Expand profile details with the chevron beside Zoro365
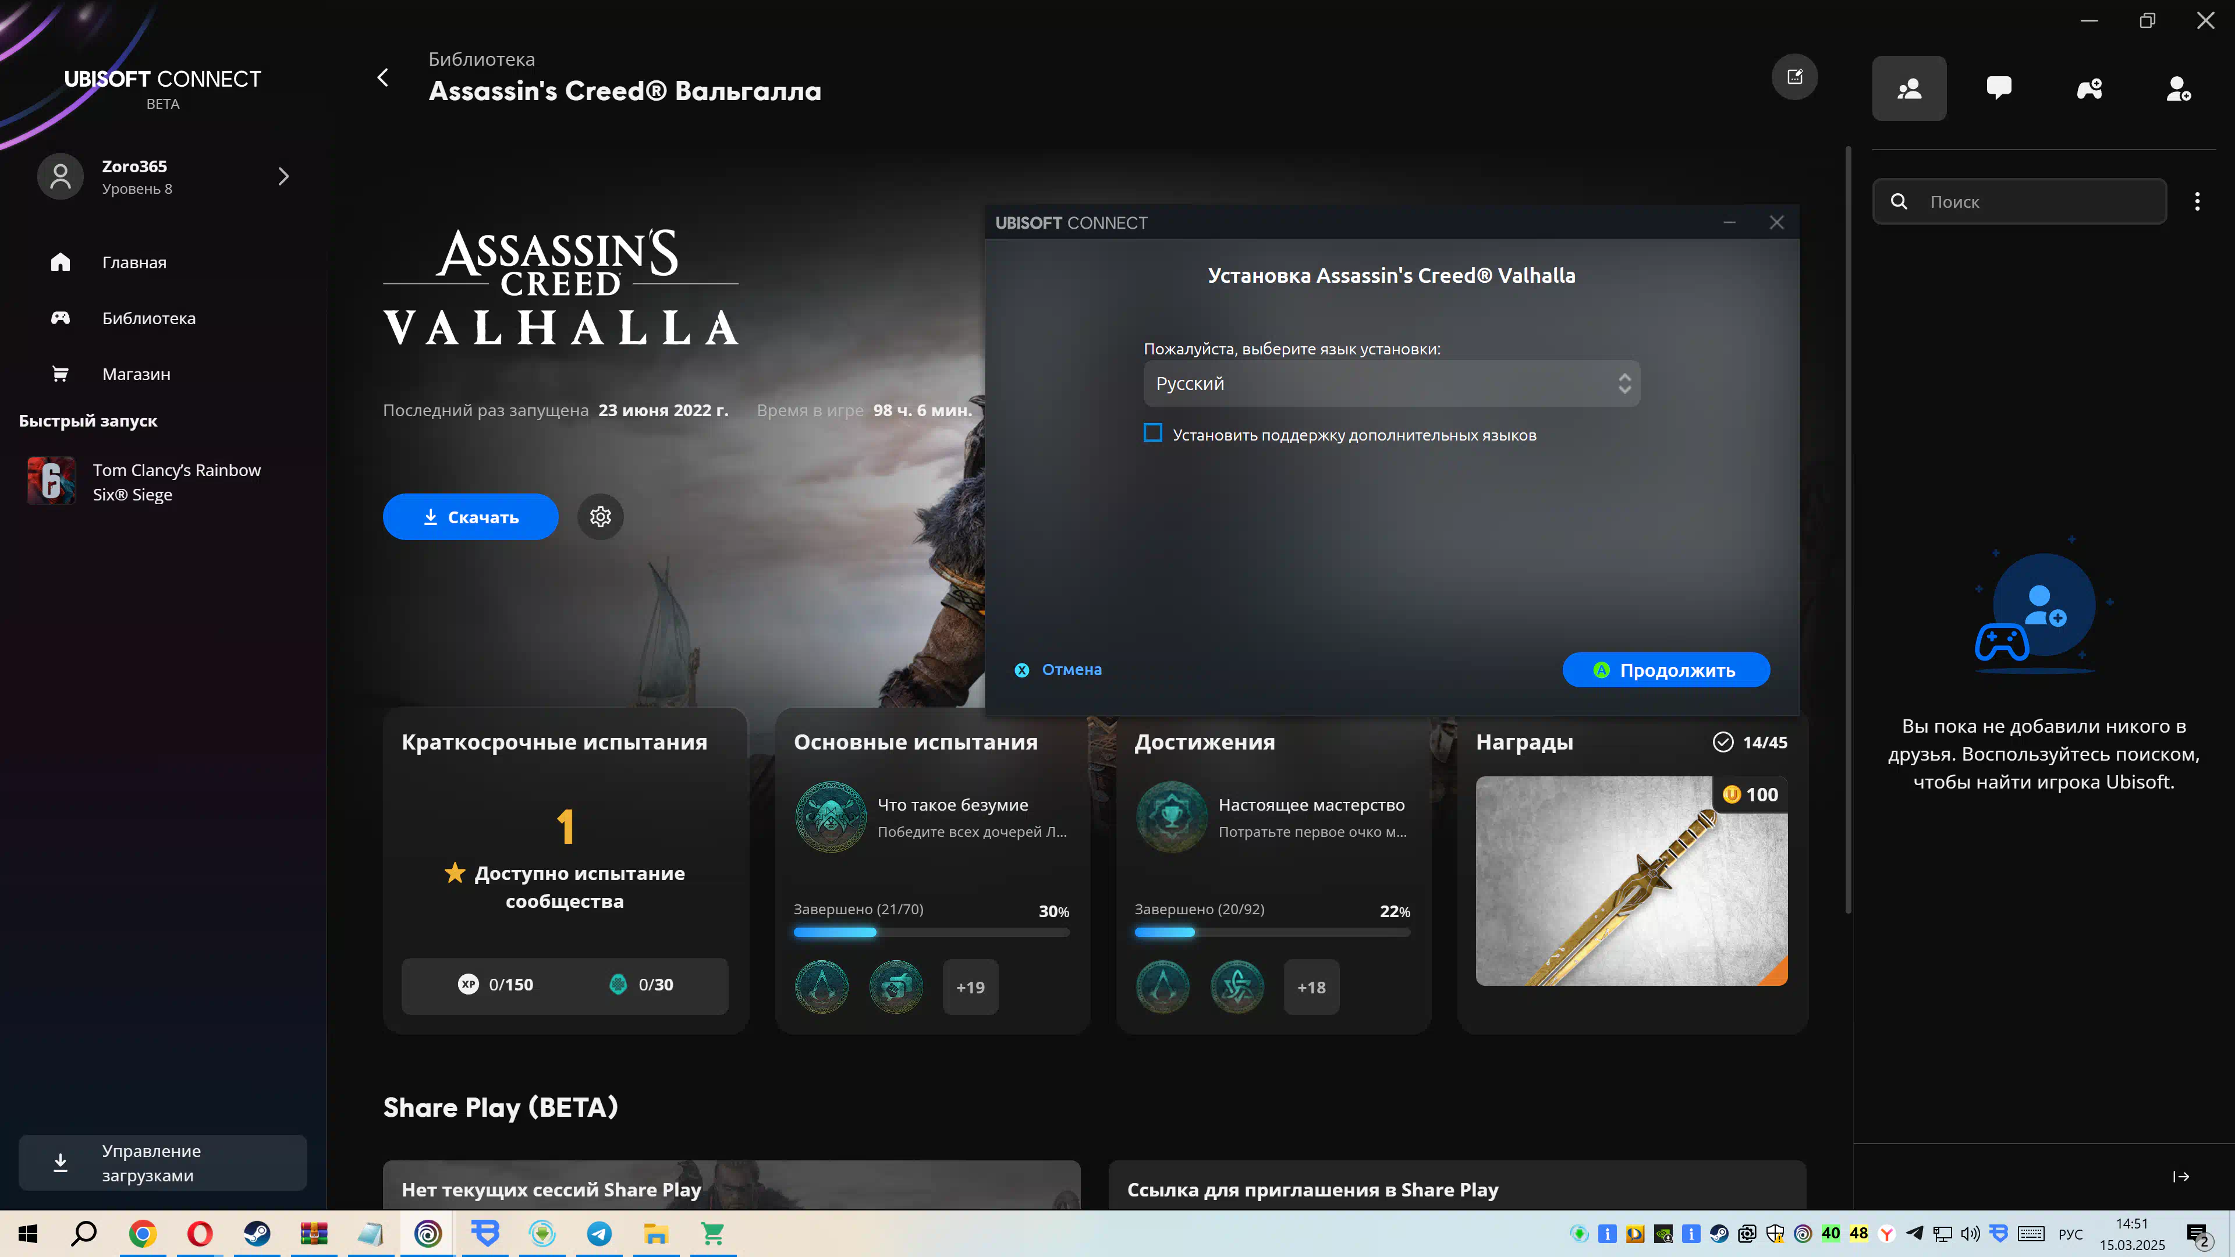This screenshot has height=1257, width=2235. (283, 177)
